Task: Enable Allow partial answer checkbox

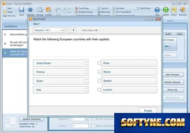Action: tap(93, 126)
